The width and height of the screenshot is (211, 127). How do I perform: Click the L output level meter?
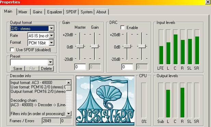pyautogui.click(x=168, y=100)
